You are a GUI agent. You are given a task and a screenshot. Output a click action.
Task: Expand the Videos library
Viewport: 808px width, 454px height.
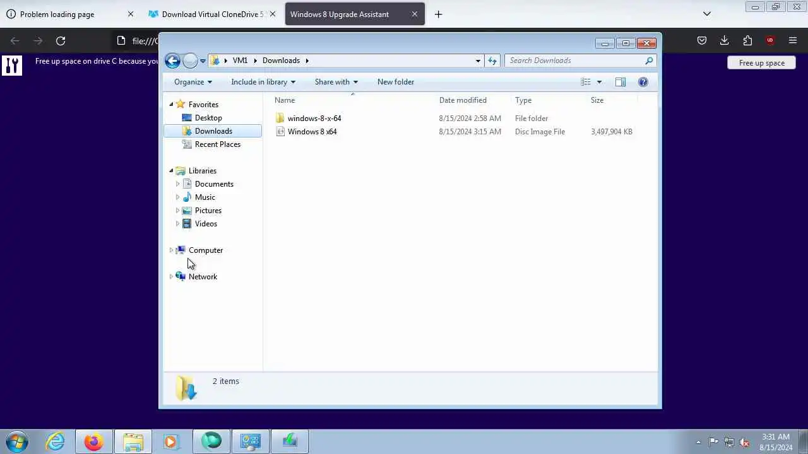click(x=177, y=224)
